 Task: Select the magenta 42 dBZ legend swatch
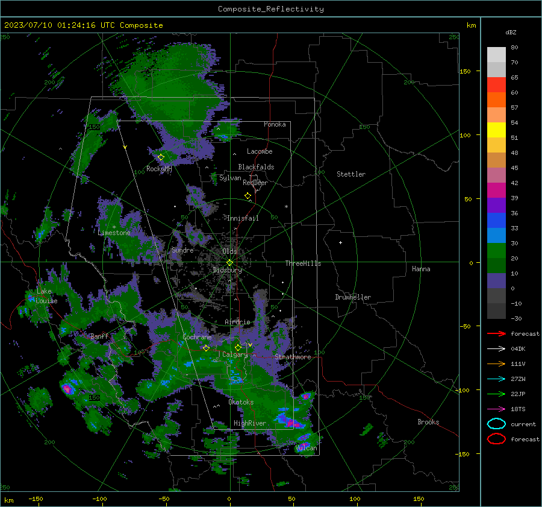pyautogui.click(x=496, y=190)
